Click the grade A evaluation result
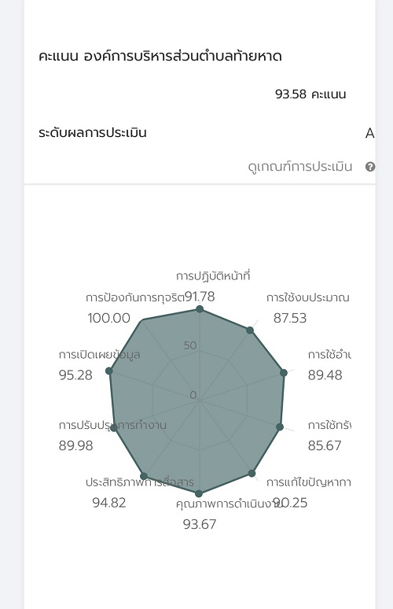The height and width of the screenshot is (609, 393). 369,133
